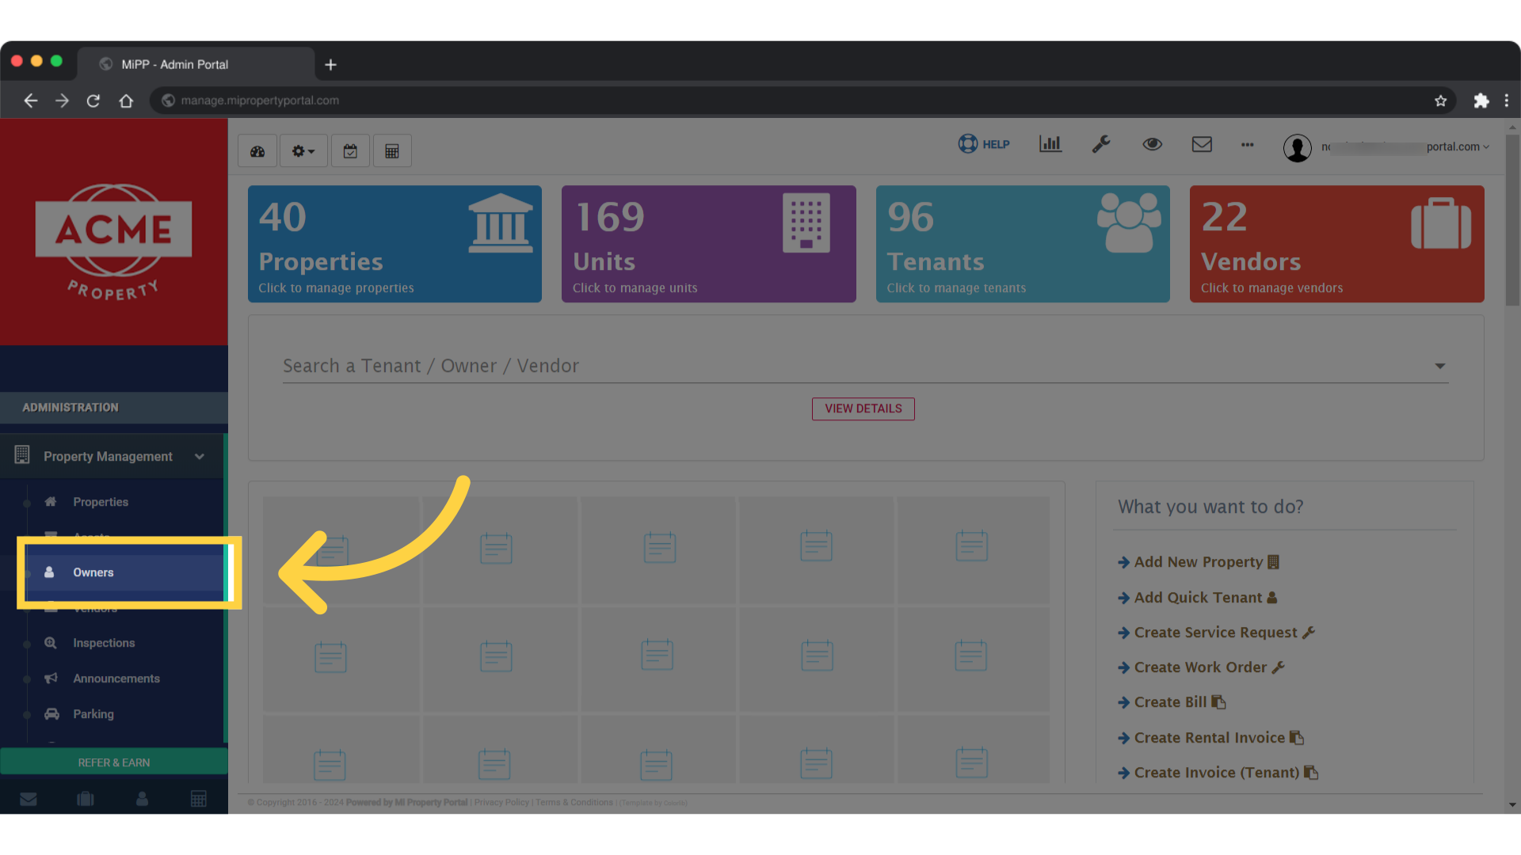Click the VIEW DETAILS button

pyautogui.click(x=863, y=409)
